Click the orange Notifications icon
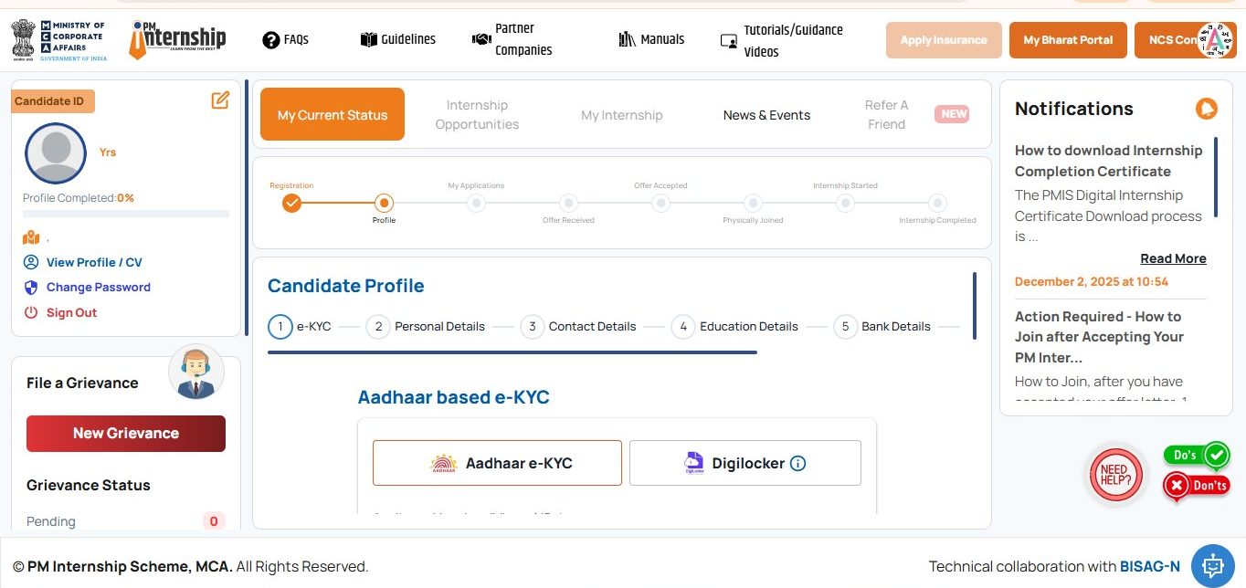The height and width of the screenshot is (588, 1246). (x=1207, y=109)
